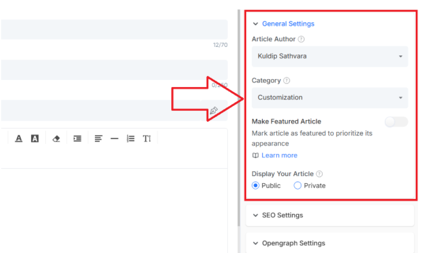Open the Display Your Article help icon
This screenshot has width=432, height=253.
point(319,174)
